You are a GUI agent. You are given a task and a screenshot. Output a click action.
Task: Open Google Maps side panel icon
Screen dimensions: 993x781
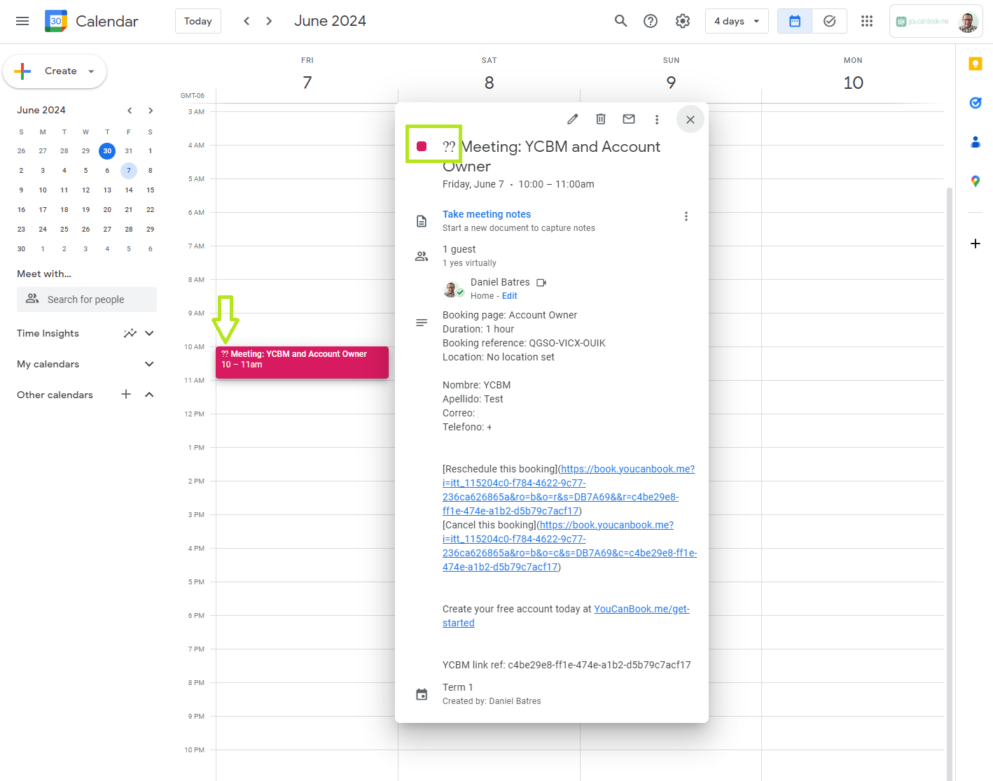(975, 181)
